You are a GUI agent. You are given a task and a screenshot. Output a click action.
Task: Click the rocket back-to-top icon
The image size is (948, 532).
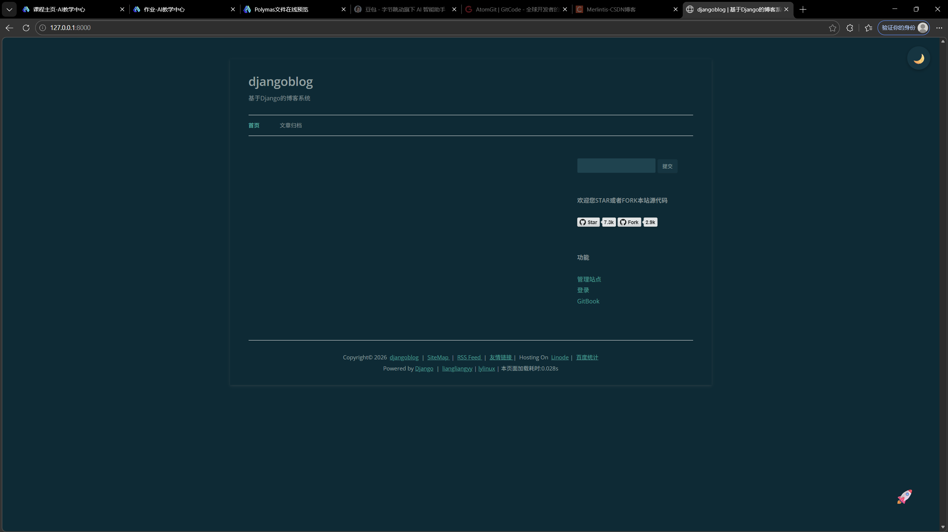[x=904, y=496]
